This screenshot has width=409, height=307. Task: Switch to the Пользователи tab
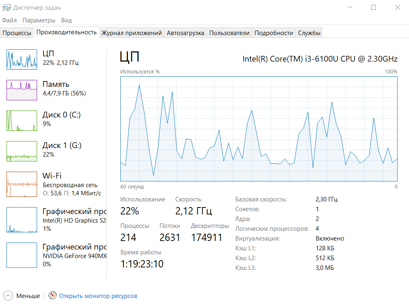(230, 33)
